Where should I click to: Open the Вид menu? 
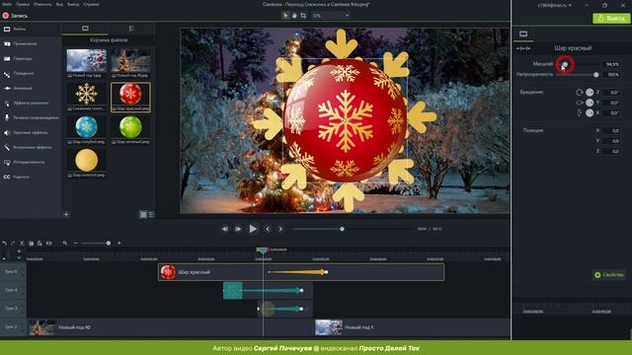point(59,4)
